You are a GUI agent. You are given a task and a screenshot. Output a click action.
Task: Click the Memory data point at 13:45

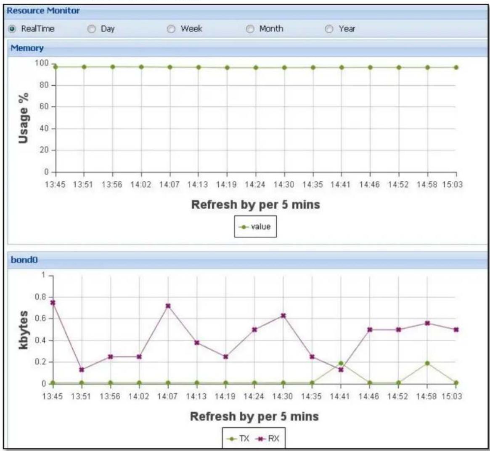tap(56, 67)
